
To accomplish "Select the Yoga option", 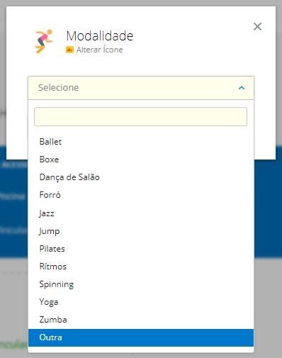I will [141, 302].
